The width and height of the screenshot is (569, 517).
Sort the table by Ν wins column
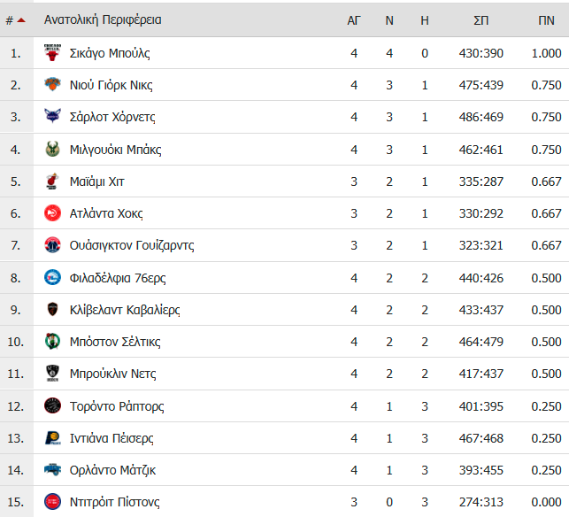tap(389, 20)
